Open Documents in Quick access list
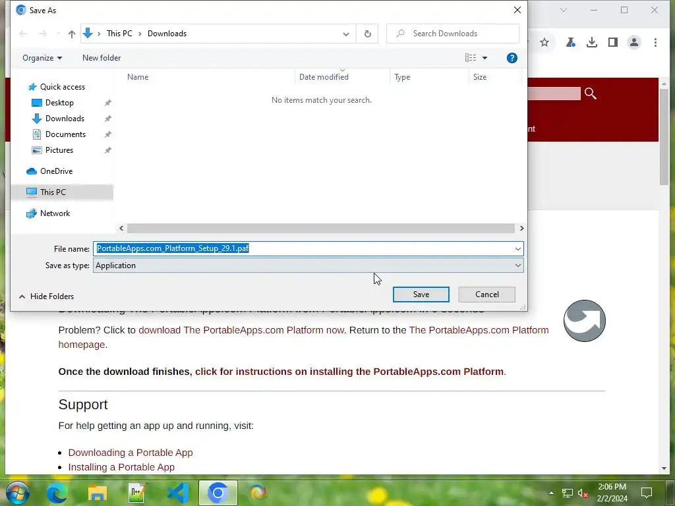Screen dimensions: 675x506 pos(65,134)
